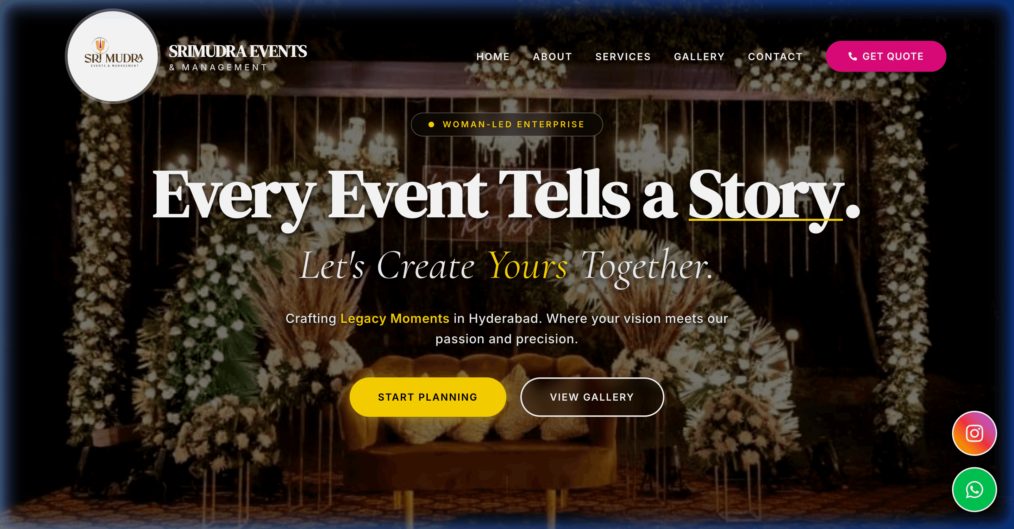Click the Srimudra Events brand title

(x=238, y=51)
